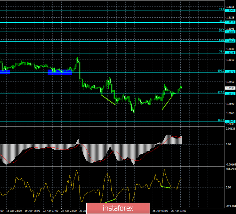The height and width of the screenshot is (214, 236).
Task: Select the 61.8 Fibonacci level label
Action: [221, 40]
